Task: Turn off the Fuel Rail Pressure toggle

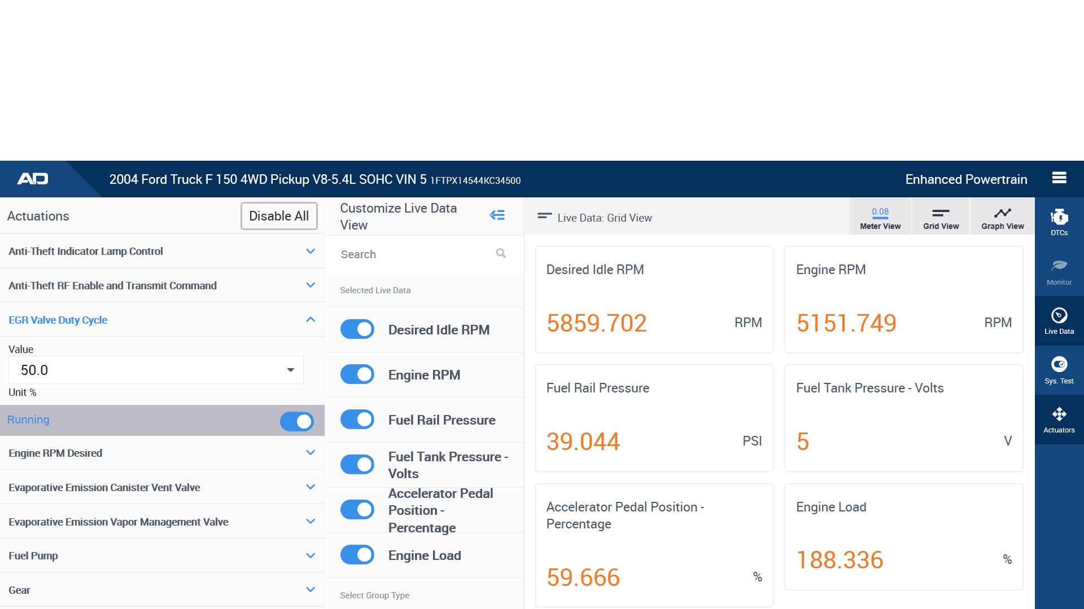Action: click(x=357, y=420)
